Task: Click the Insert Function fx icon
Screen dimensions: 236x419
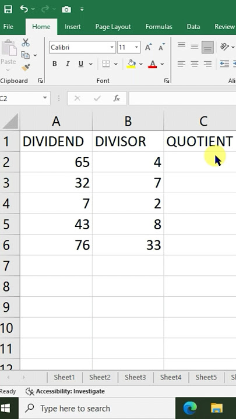Action: click(117, 98)
